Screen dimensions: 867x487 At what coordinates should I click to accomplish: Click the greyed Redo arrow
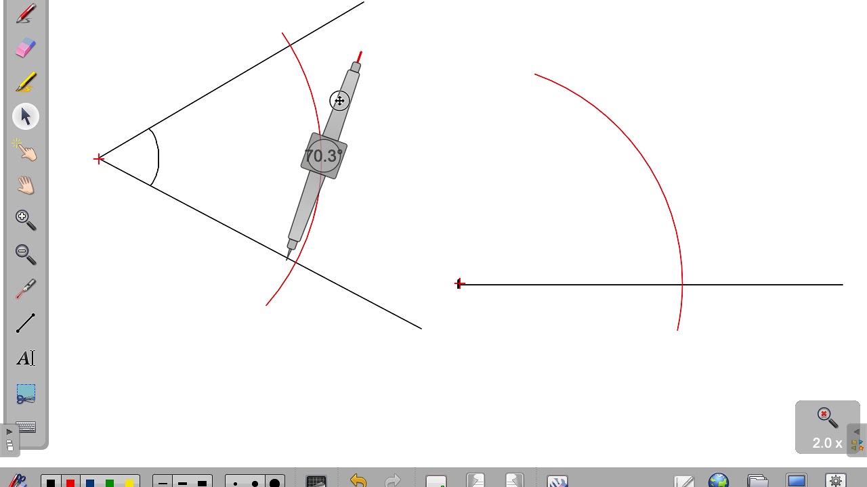click(393, 481)
